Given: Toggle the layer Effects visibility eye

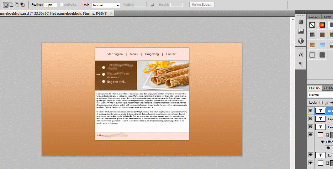Looking at the screenshot, I should (x=322, y=142).
